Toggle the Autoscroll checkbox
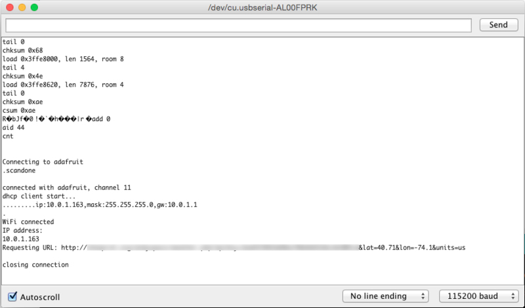 pos(12,296)
